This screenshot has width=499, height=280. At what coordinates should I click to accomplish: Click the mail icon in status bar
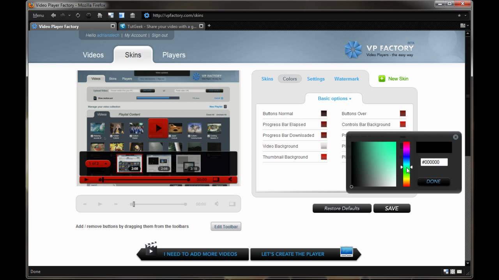460,271
